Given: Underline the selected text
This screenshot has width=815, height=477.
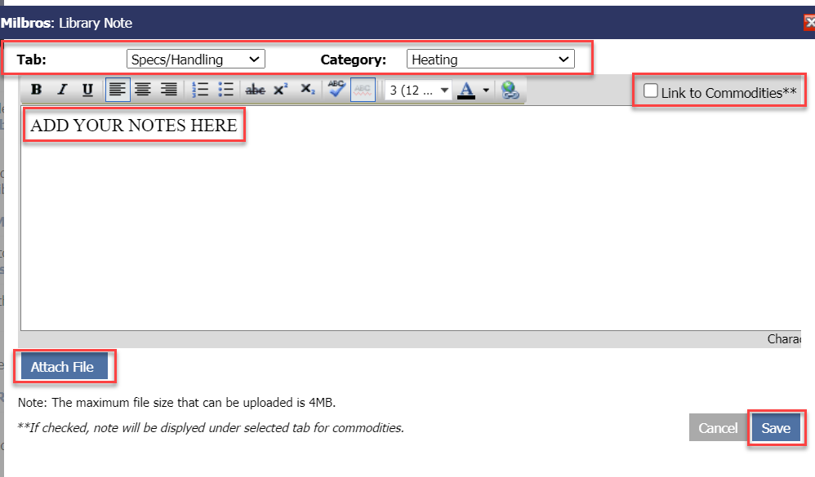Looking at the screenshot, I should pyautogui.click(x=87, y=90).
